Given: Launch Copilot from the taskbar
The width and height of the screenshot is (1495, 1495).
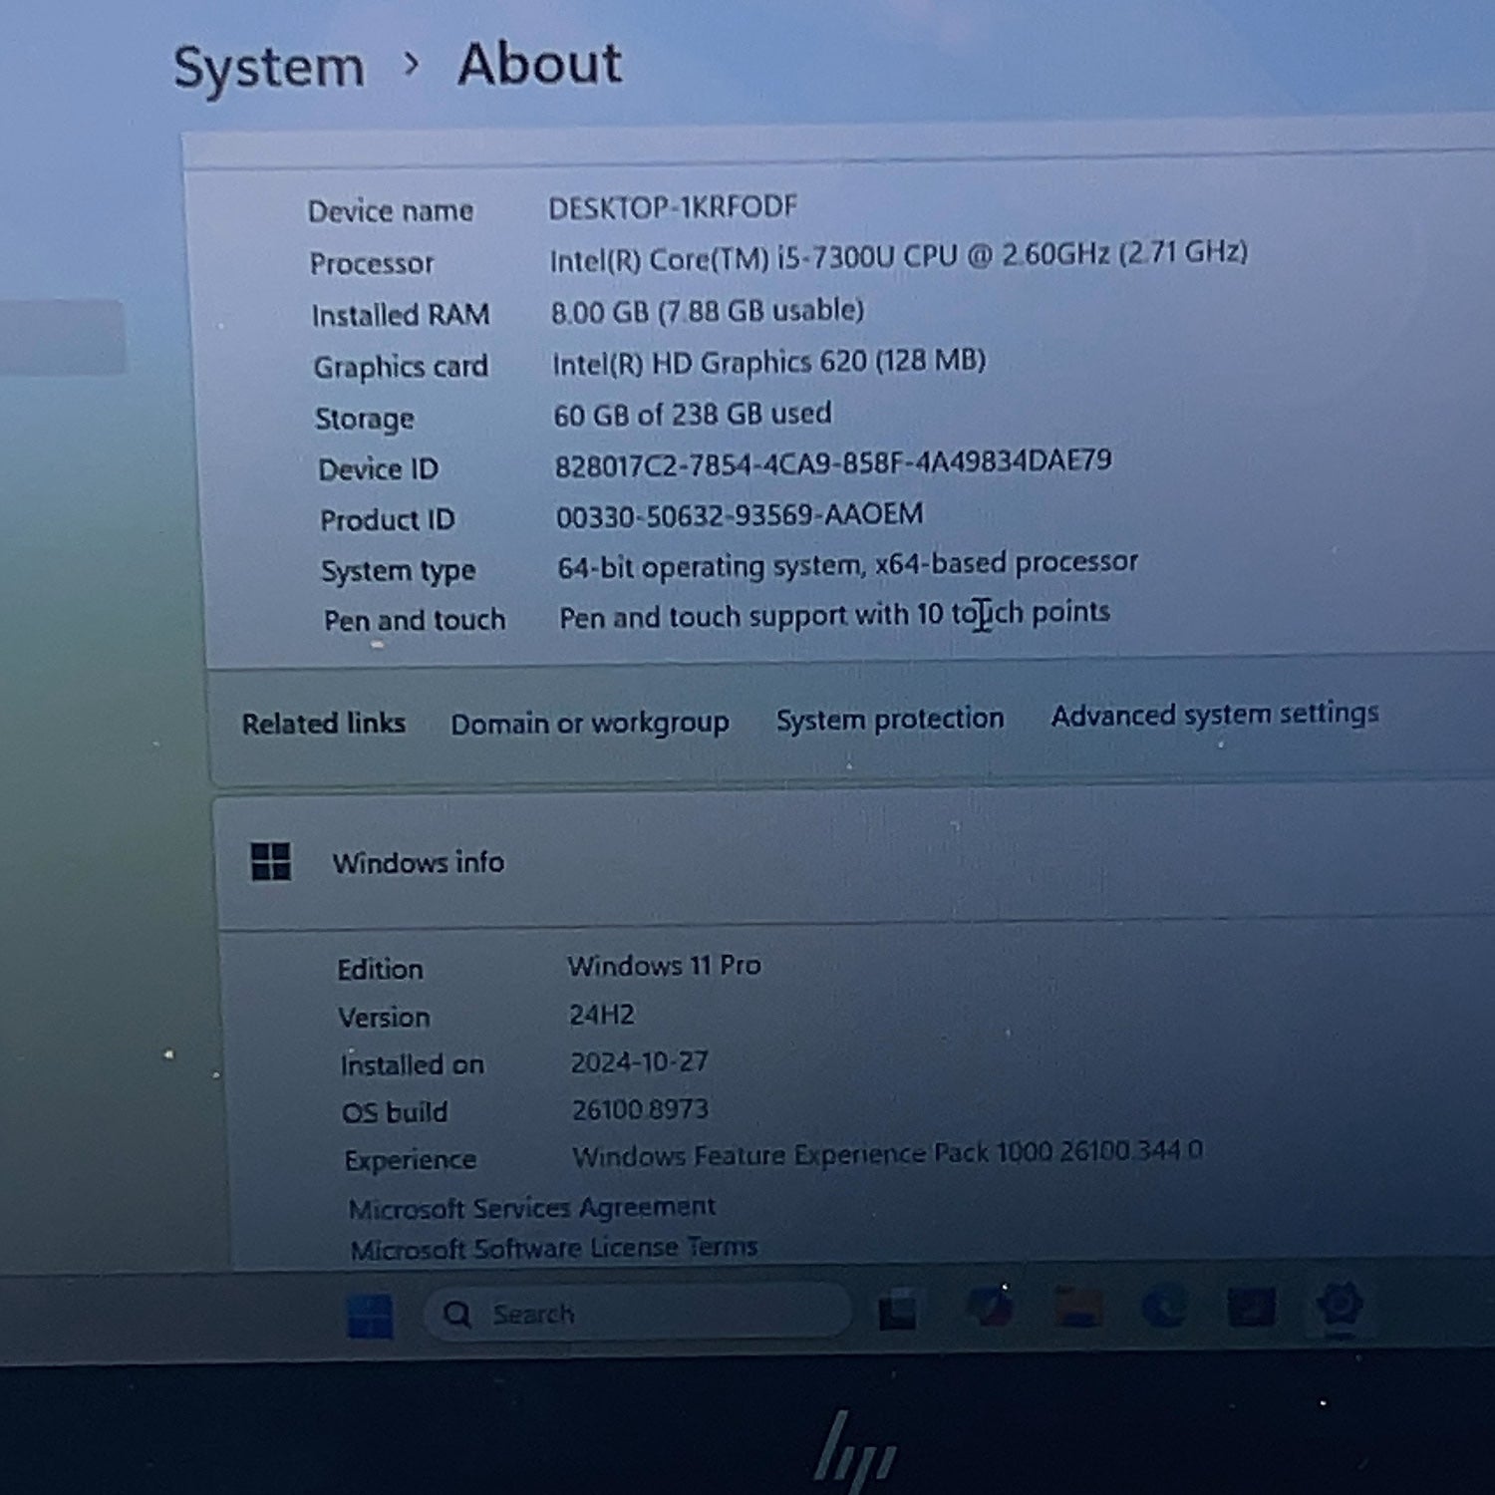Looking at the screenshot, I should [x=990, y=1307].
